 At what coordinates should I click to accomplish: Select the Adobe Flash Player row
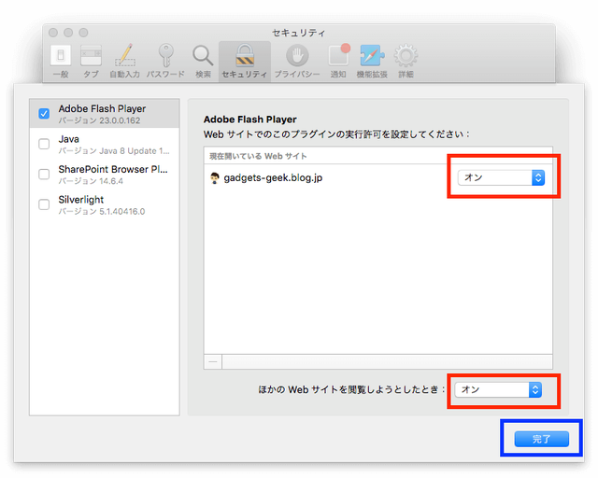tap(105, 114)
